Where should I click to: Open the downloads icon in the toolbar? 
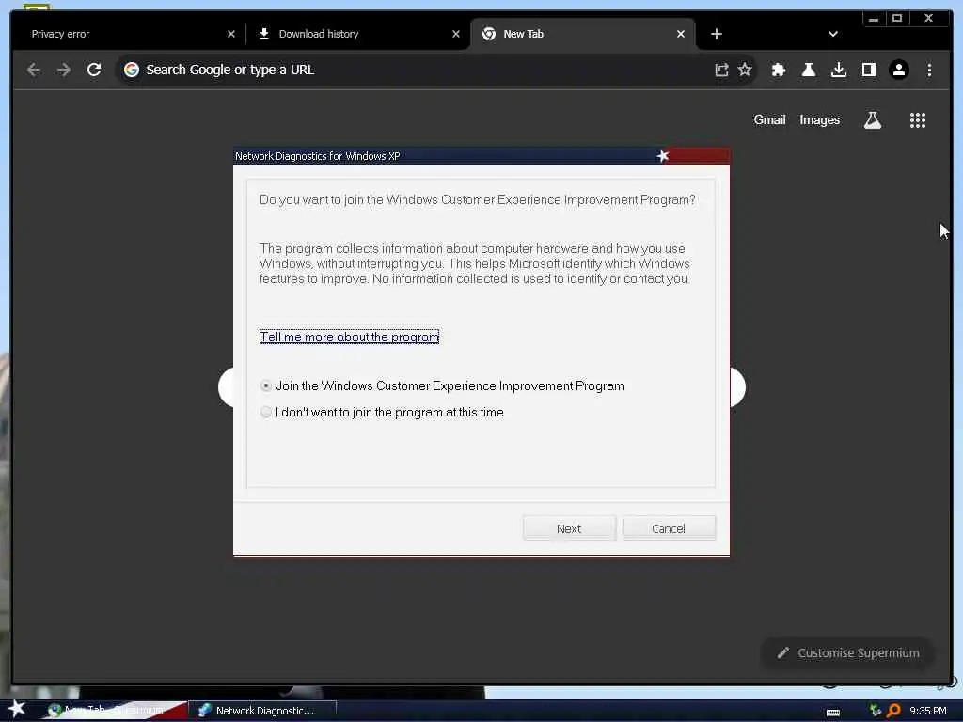coord(839,70)
